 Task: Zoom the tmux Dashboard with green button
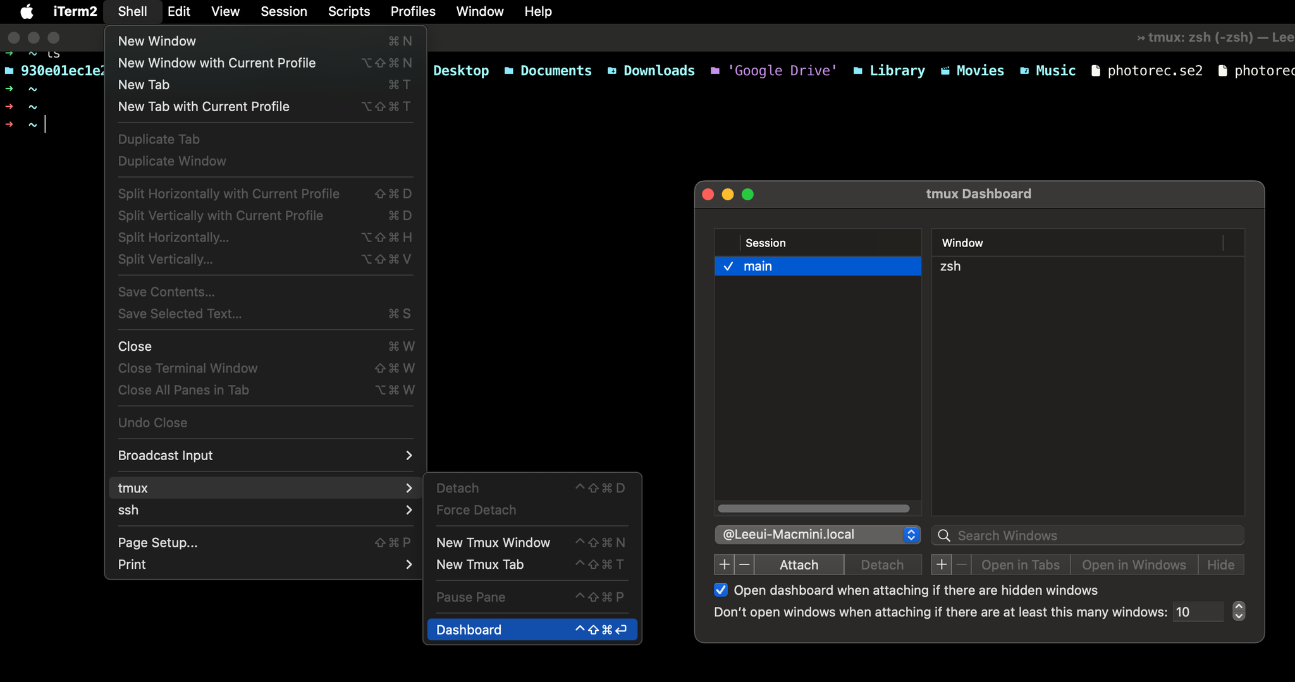(x=747, y=194)
